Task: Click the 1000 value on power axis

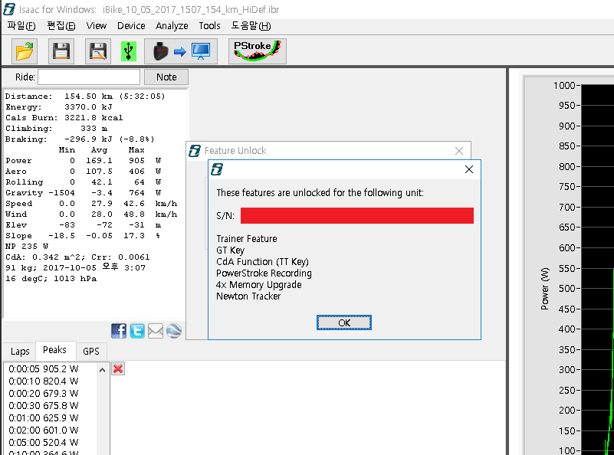Action: (x=564, y=85)
